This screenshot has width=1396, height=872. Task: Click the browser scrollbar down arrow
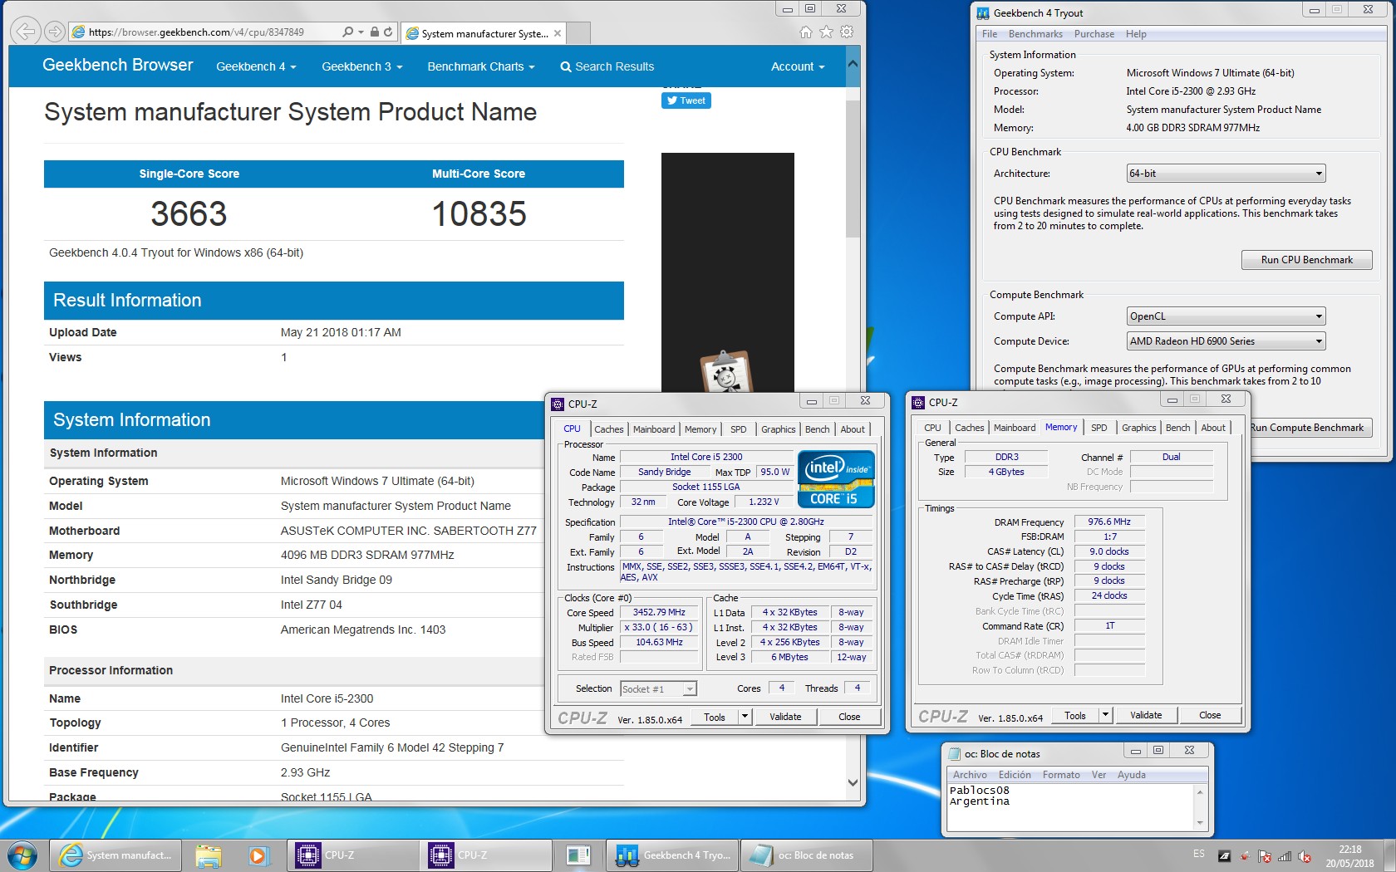point(853,782)
